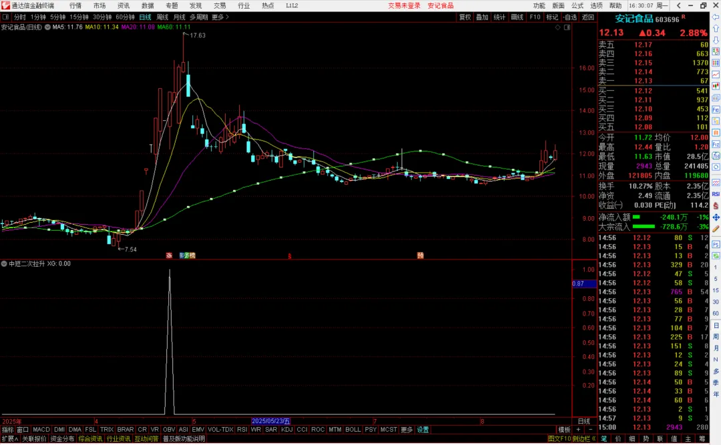Open the 更多 indicators list in indicator bar
The image size is (721, 445).
(x=407, y=430)
